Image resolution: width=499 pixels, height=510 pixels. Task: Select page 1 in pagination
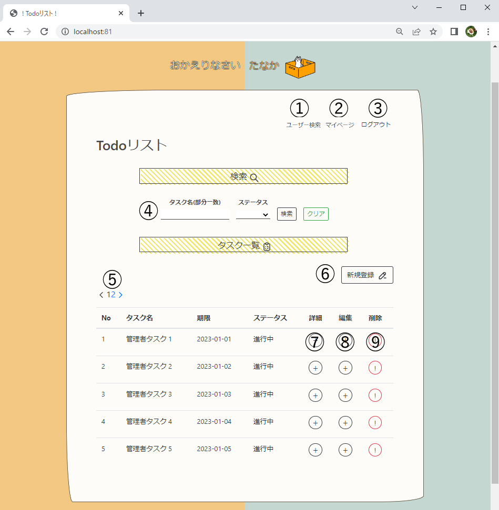click(x=109, y=295)
